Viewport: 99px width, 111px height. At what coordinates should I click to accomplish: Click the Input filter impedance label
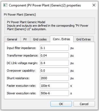[x=21, y=48]
